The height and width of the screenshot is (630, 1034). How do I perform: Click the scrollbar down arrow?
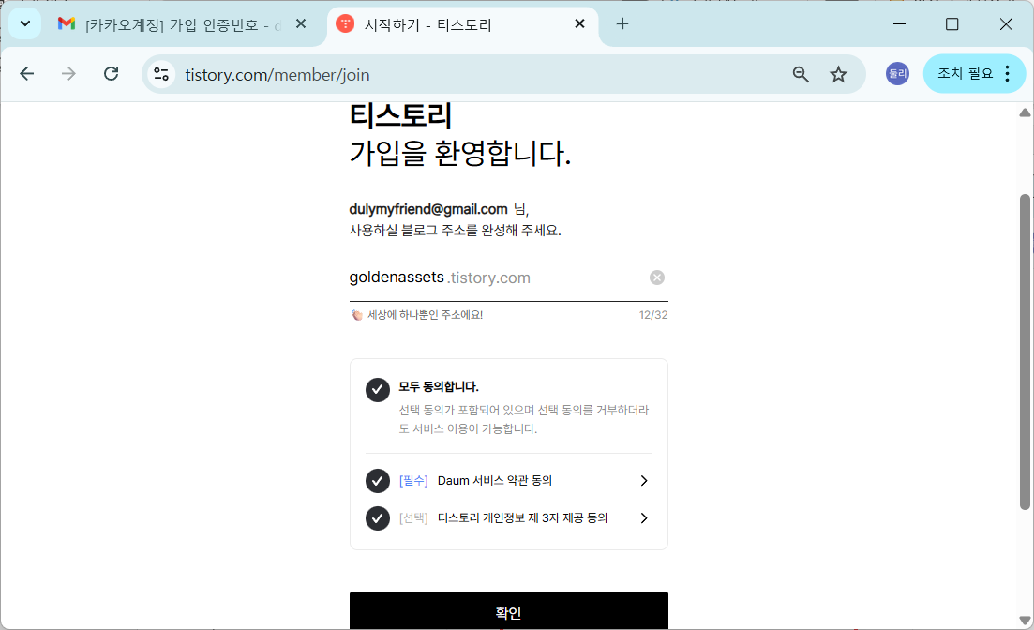(1024, 620)
